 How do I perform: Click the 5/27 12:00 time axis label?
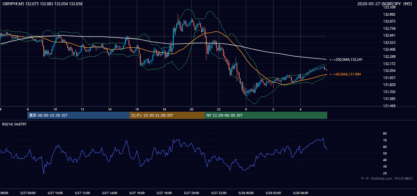83,193
